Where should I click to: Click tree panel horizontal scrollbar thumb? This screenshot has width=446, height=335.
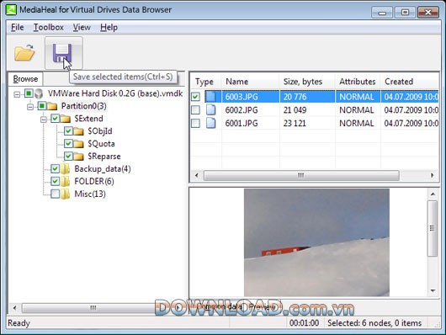coord(93,308)
